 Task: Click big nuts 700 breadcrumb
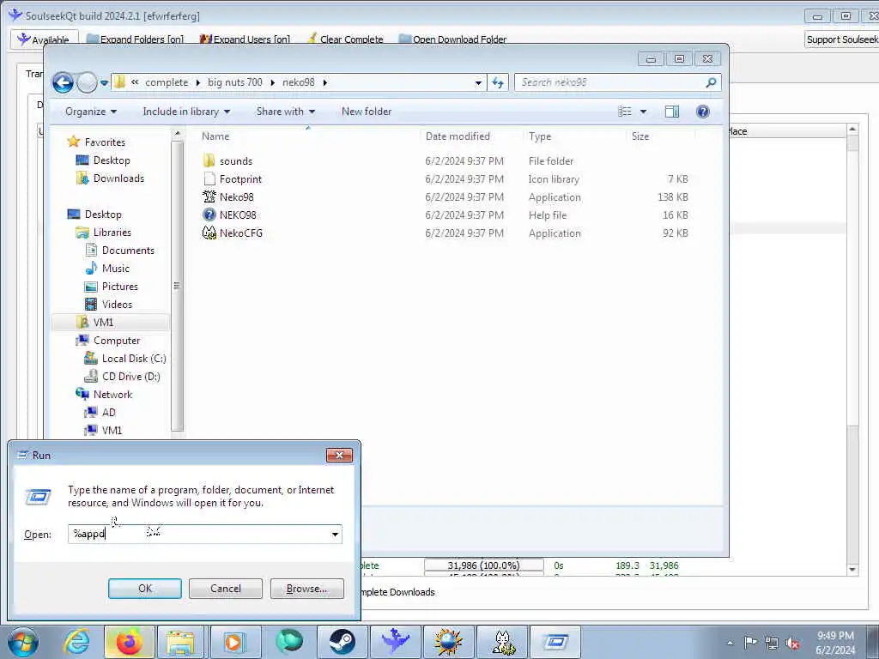(x=235, y=82)
